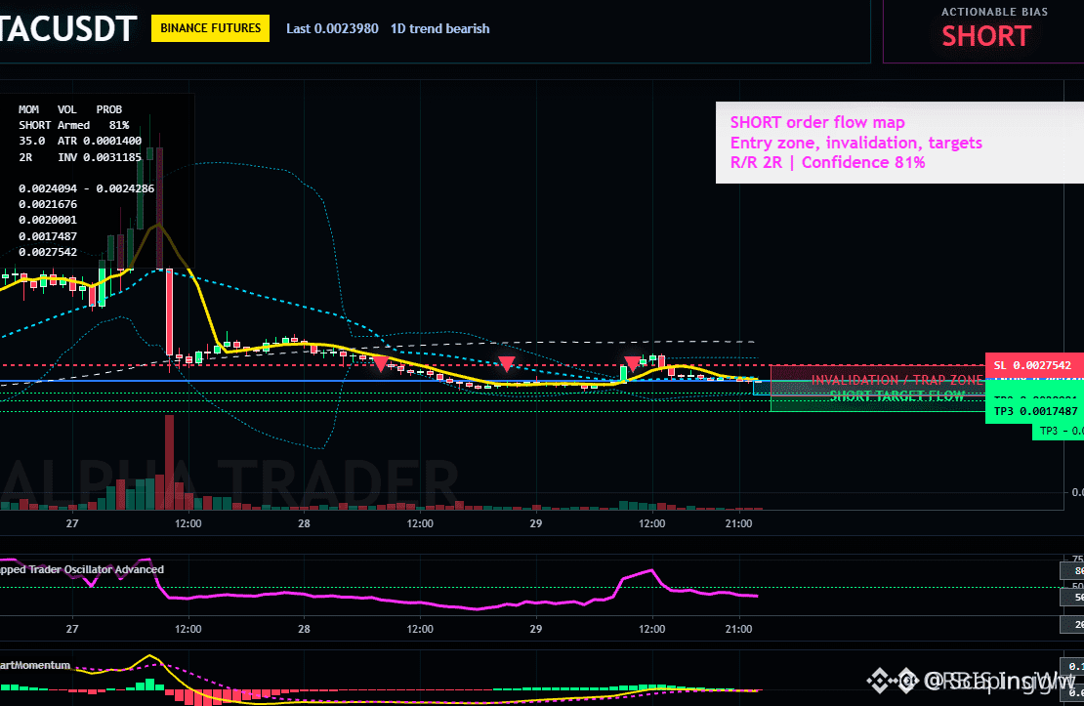
Task: Select the 'SHORT order flow map' annotation box
Action: coord(899,143)
